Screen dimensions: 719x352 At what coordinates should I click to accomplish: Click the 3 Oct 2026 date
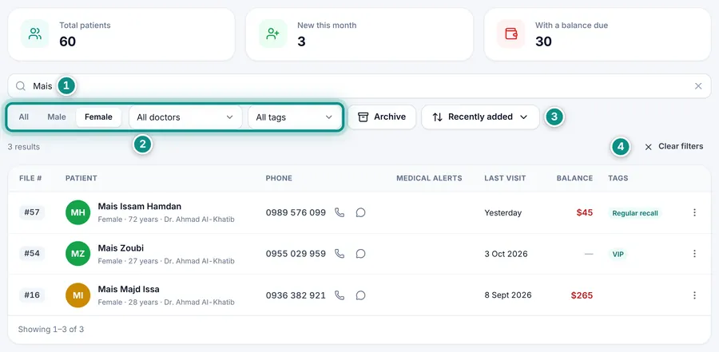pos(506,254)
